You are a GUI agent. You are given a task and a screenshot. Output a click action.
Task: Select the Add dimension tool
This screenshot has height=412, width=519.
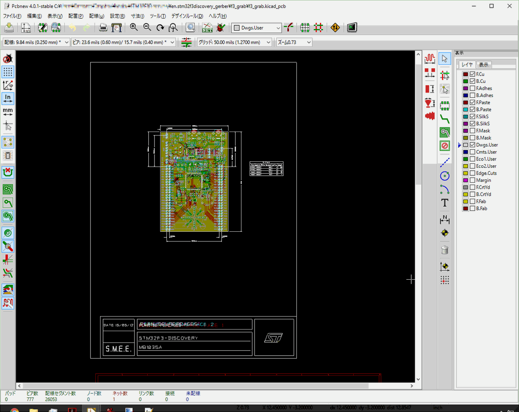[445, 219]
